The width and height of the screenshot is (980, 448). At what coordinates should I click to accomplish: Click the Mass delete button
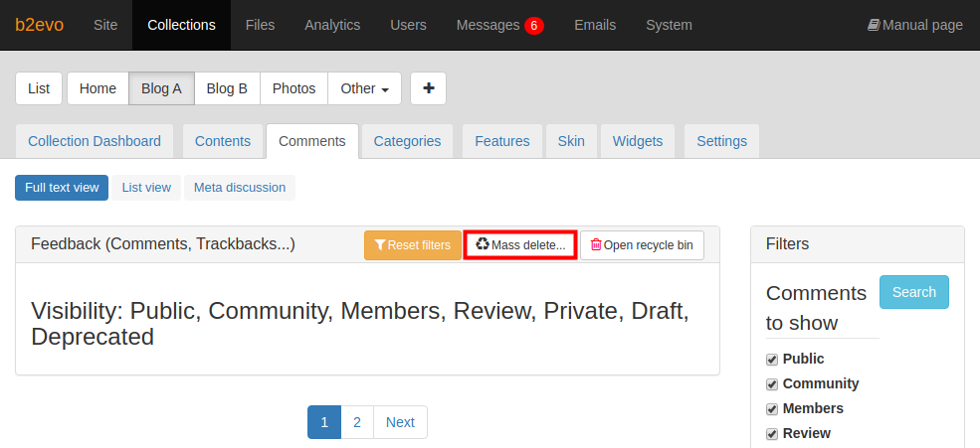(x=520, y=245)
